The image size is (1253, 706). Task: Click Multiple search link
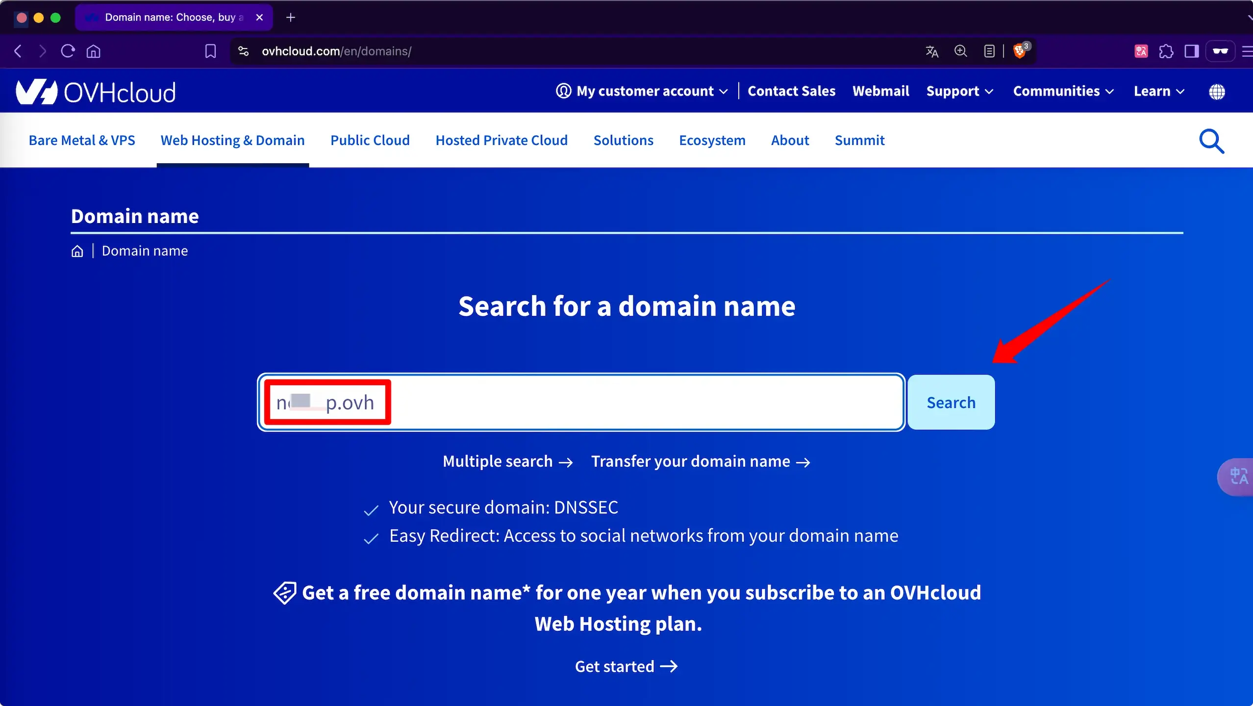(508, 461)
